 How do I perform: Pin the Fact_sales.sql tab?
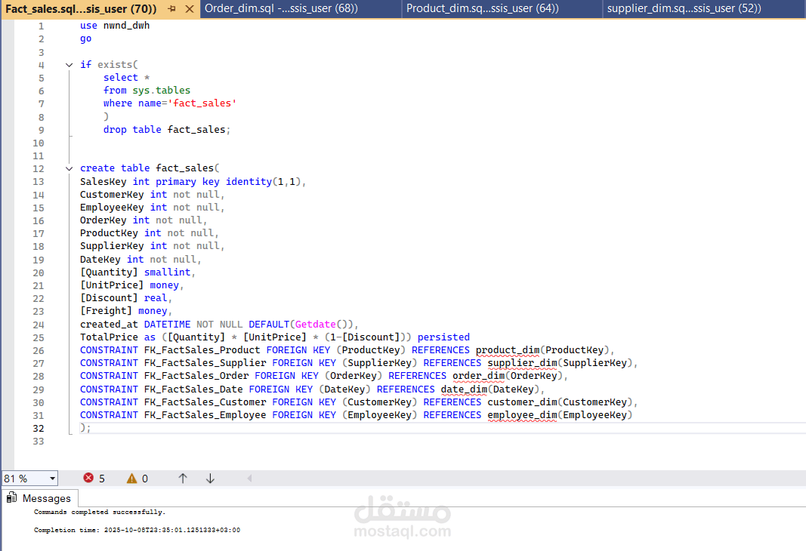171,9
